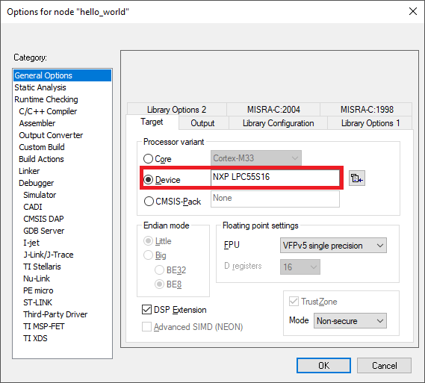Select C/C++ Compiler category

click(48, 111)
